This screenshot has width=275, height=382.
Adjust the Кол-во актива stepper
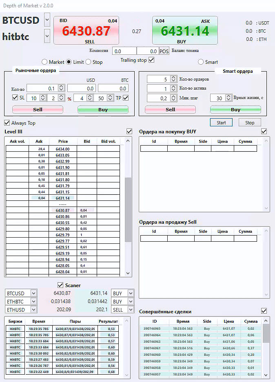click(173, 88)
